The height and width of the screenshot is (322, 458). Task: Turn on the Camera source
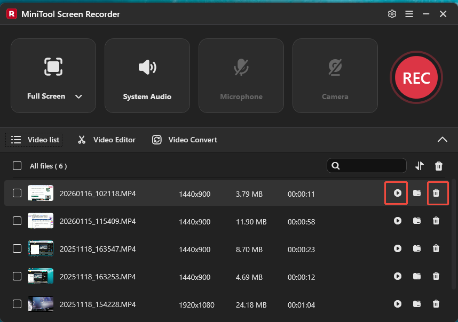[x=335, y=76]
